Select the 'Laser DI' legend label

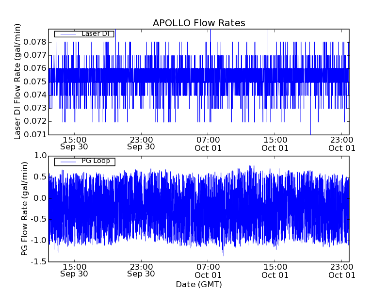tap(95, 33)
